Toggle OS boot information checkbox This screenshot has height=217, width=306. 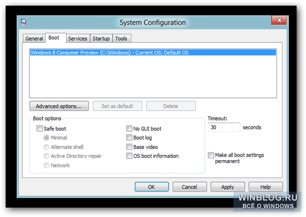click(x=129, y=156)
